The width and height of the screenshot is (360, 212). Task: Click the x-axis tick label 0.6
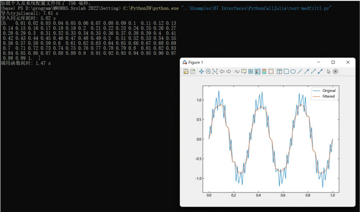[283, 195]
